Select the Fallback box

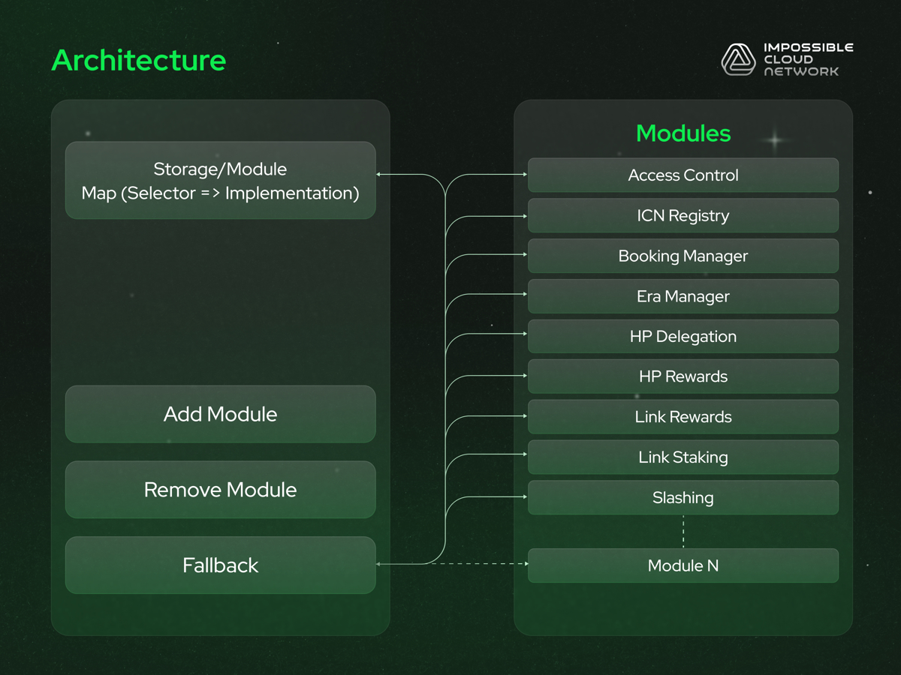coord(220,565)
